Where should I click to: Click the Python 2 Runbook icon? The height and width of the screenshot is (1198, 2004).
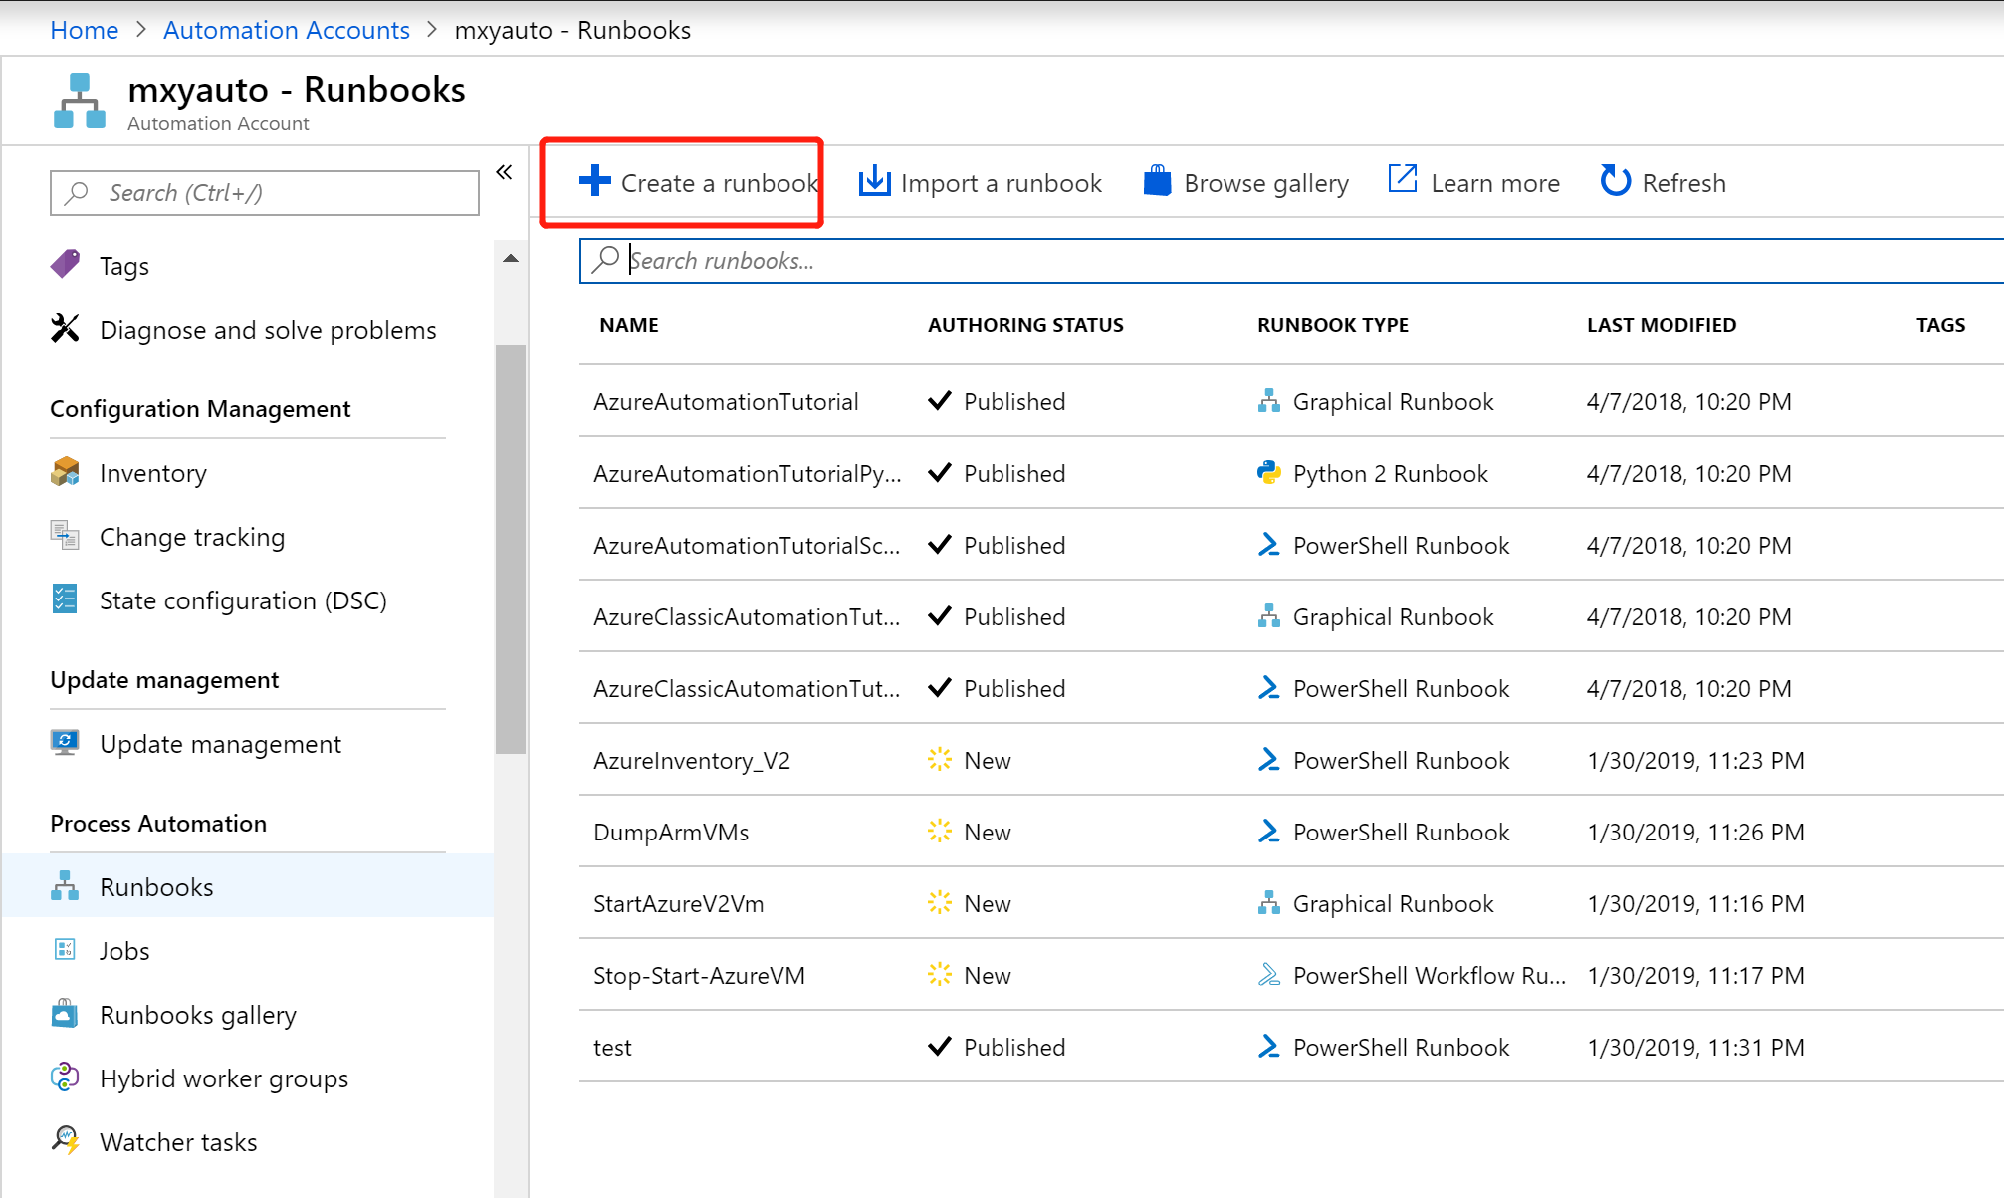pos(1269,473)
